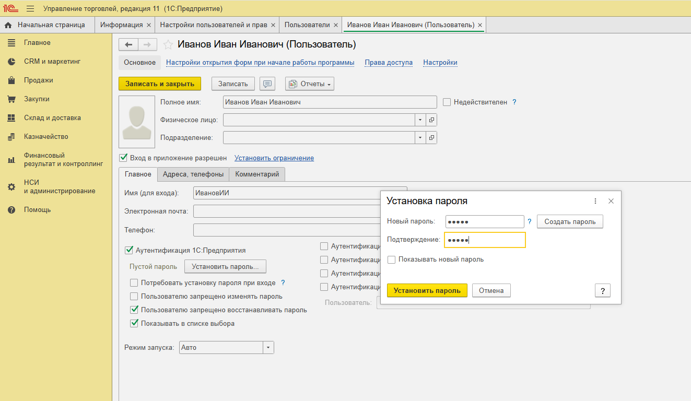Image resolution: width=691 pixels, height=401 pixels.
Task: Open the Продажи section in sidebar
Action: [38, 80]
